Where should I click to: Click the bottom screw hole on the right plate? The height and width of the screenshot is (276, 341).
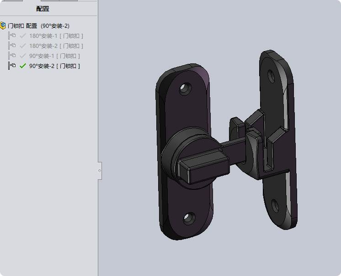[x=275, y=206]
